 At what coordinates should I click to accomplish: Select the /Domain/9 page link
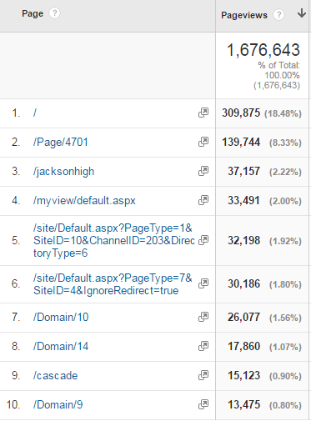tap(58, 404)
